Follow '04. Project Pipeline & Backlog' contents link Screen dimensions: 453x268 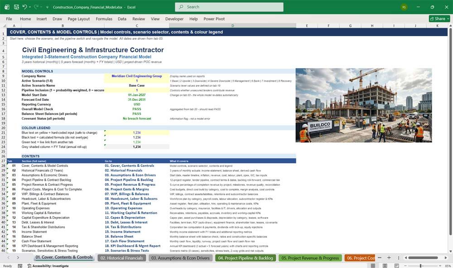(129, 180)
